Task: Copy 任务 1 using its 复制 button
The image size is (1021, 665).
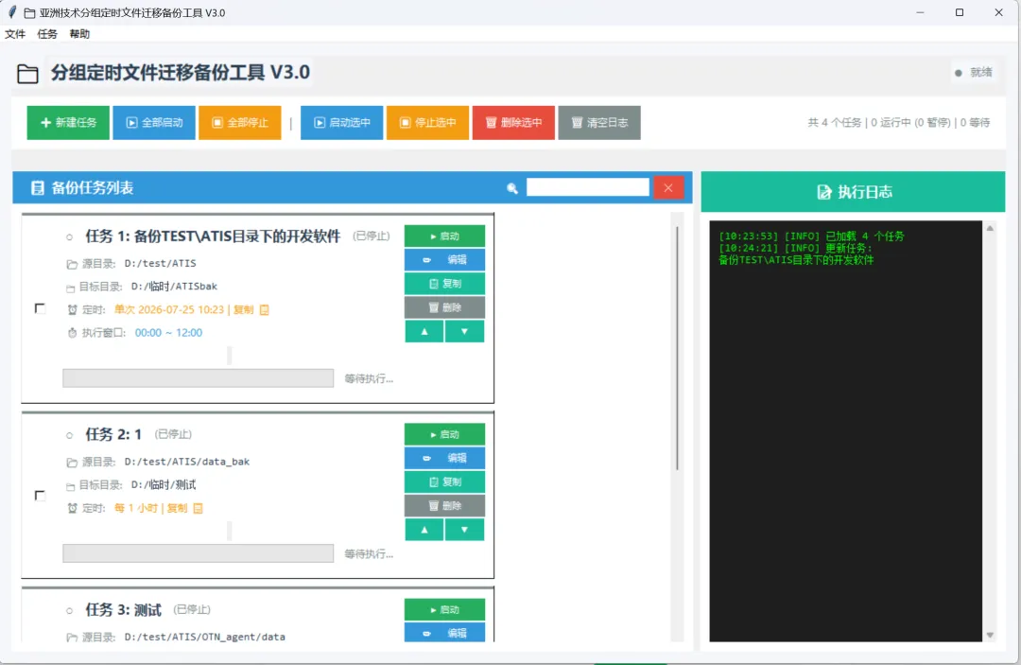Action: tap(444, 284)
